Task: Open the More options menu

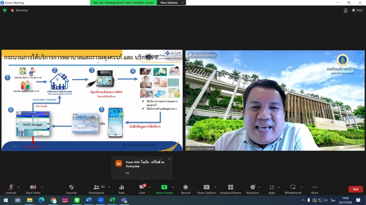Action: point(315,189)
